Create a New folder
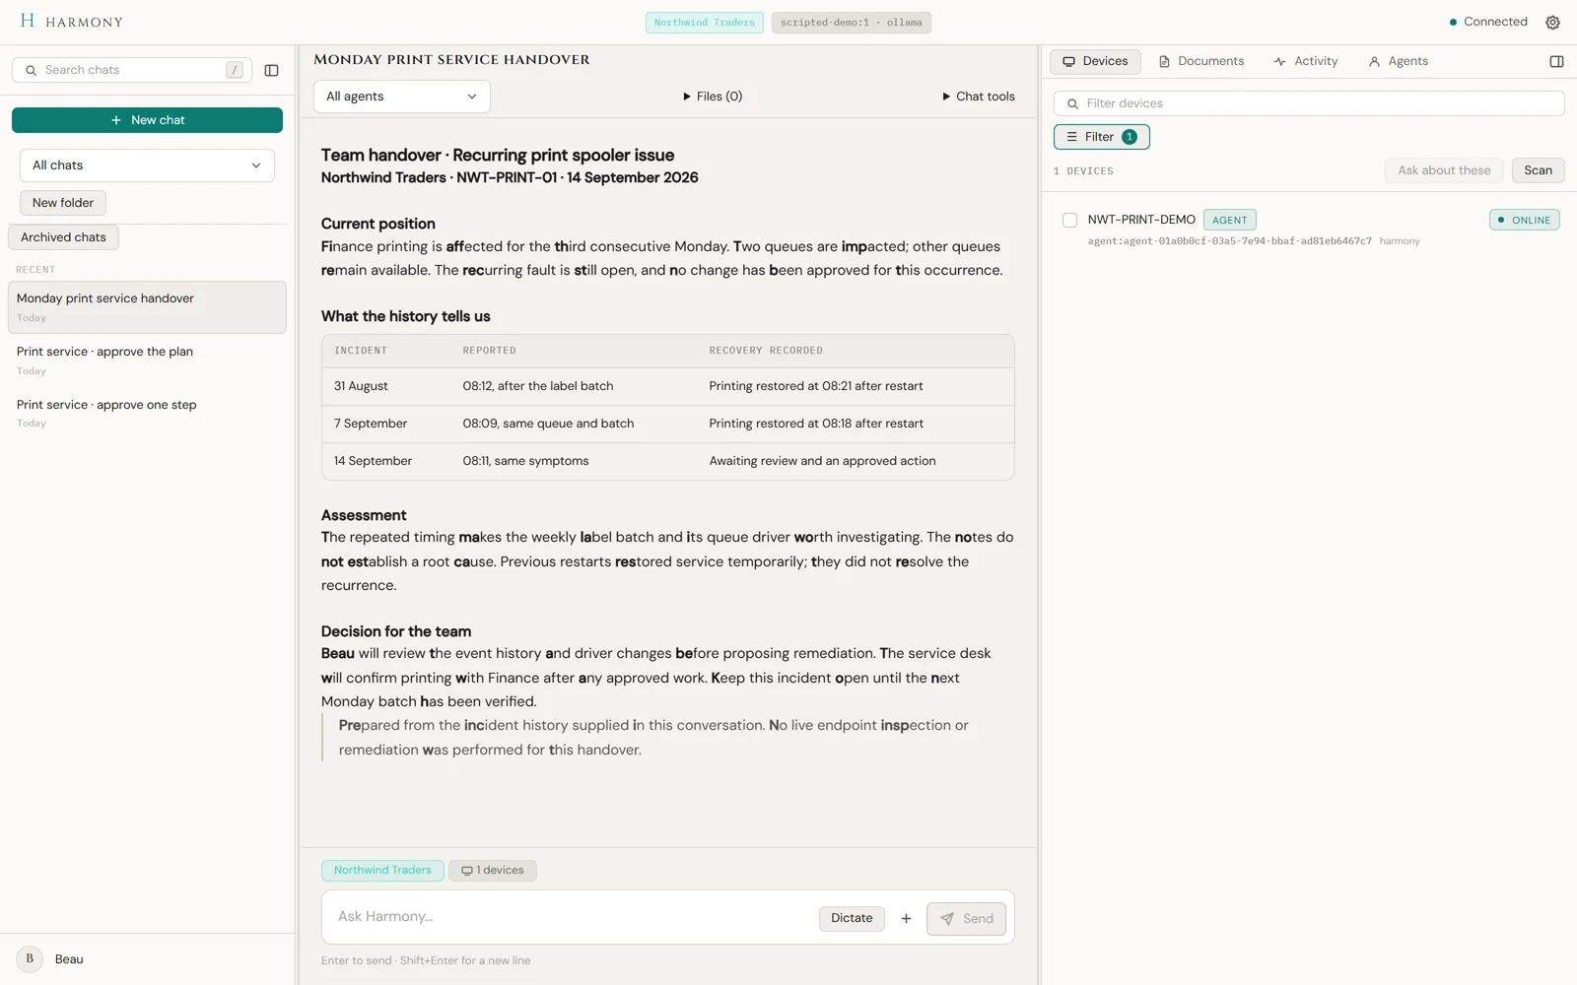Viewport: 1577px width, 985px height. click(x=63, y=203)
